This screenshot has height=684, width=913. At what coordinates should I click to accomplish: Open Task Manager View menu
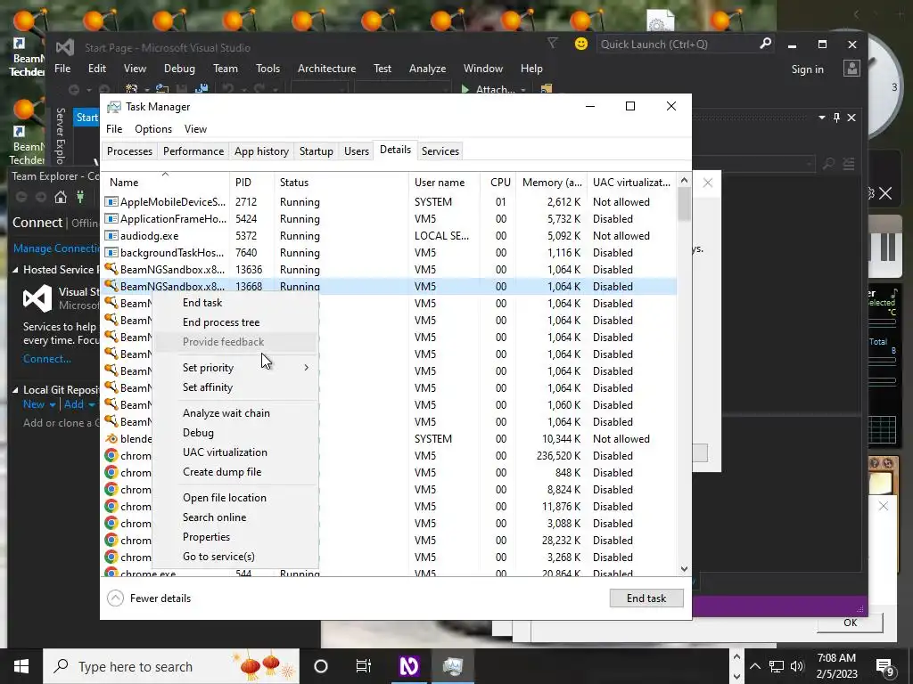195,129
